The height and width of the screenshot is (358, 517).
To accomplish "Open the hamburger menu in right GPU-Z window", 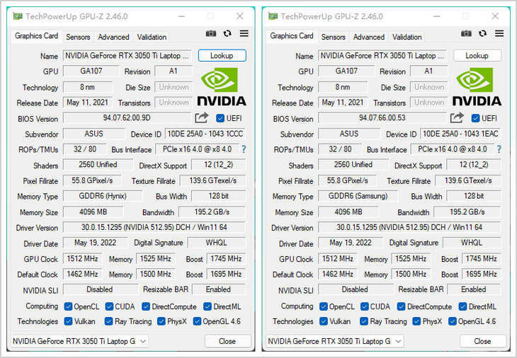I will point(499,33).
